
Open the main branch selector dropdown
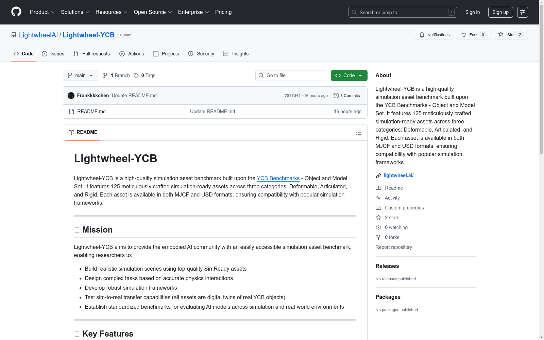coord(81,75)
